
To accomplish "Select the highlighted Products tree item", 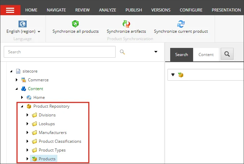I will point(44,159).
